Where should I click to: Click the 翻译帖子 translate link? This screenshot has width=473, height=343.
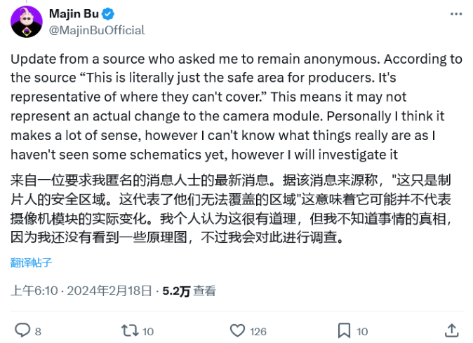(31, 262)
